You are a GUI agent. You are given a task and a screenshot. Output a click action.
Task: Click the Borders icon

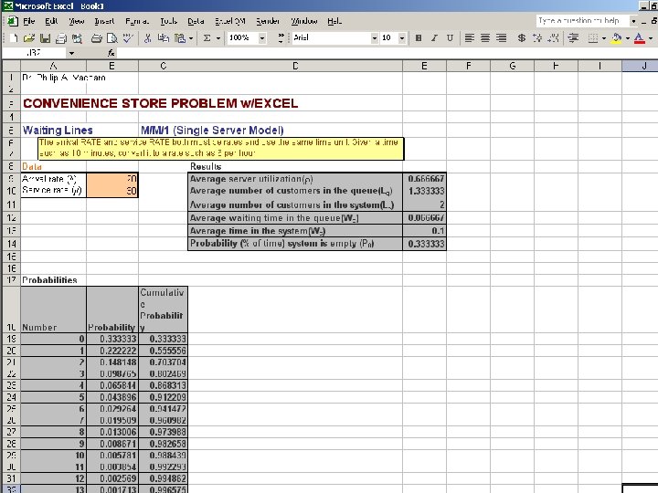click(x=592, y=38)
